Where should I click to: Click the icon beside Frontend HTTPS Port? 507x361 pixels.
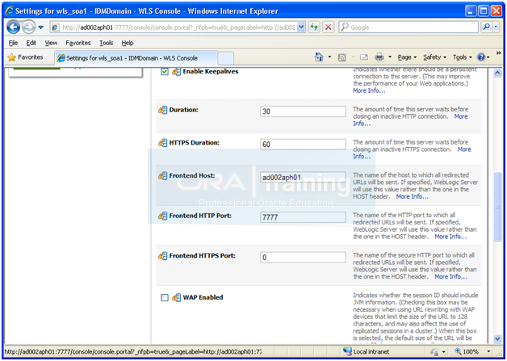162,256
